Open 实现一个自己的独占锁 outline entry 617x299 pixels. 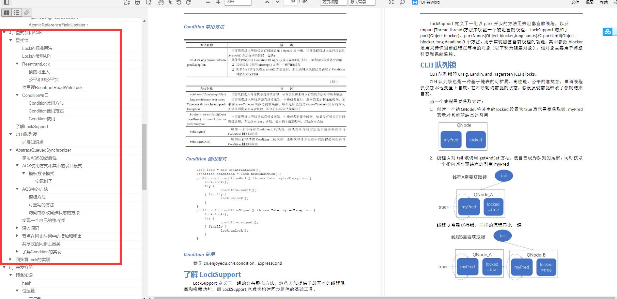pos(43,220)
